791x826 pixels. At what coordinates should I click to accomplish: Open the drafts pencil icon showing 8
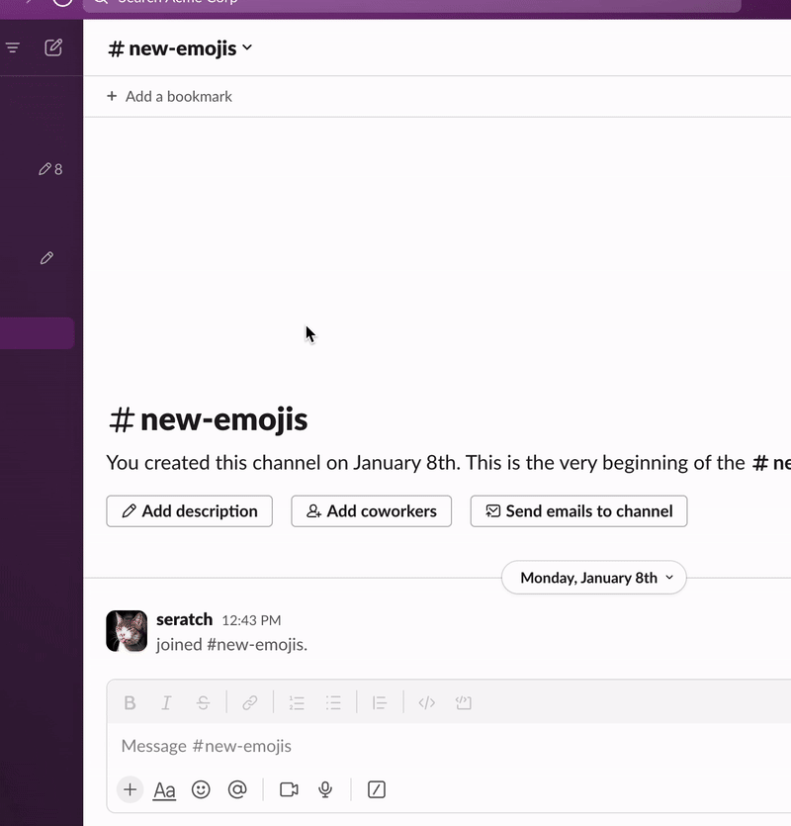pos(50,169)
